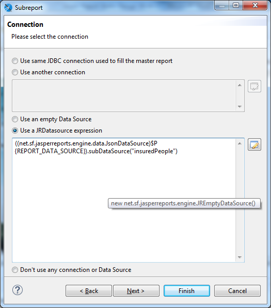Click the disabled connection expression editor icon
Screen dimensions: 271x308
tap(254, 86)
